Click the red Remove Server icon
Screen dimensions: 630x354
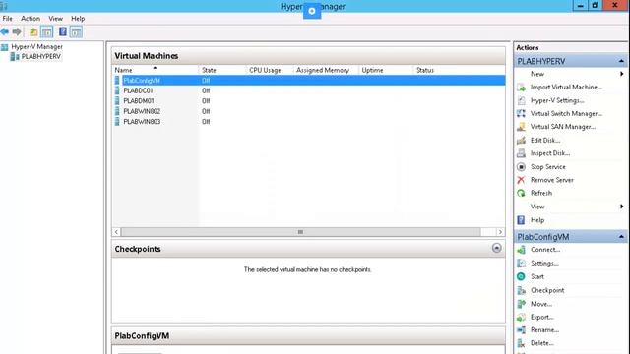pos(521,180)
